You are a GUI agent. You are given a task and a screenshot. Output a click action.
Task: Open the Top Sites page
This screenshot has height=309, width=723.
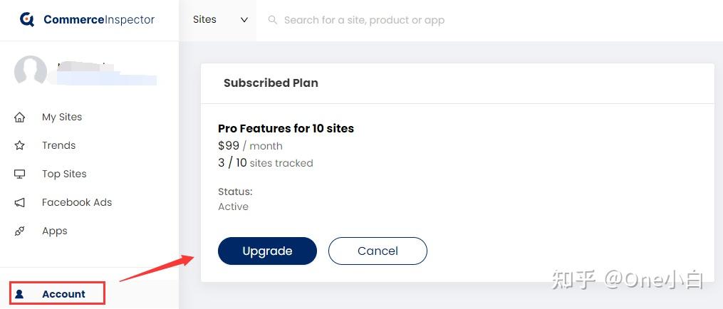point(64,174)
